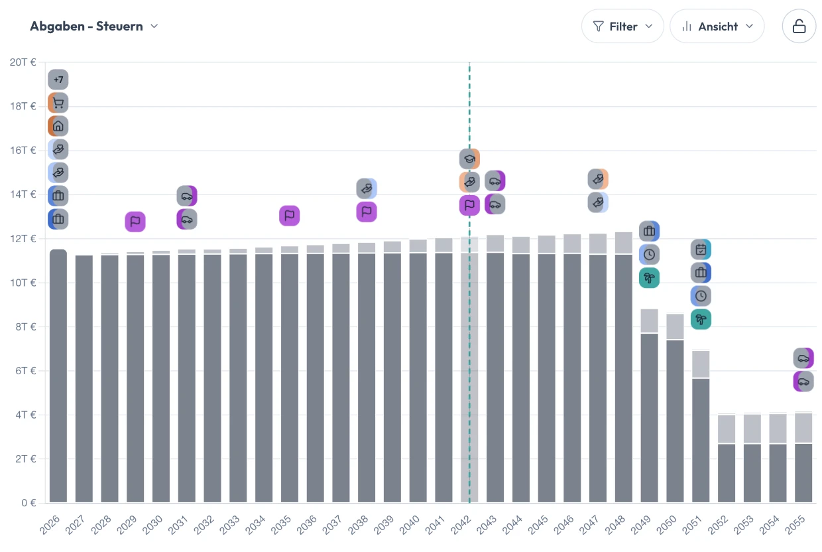Click the orange hand-heart icon at 2042

pos(469,182)
